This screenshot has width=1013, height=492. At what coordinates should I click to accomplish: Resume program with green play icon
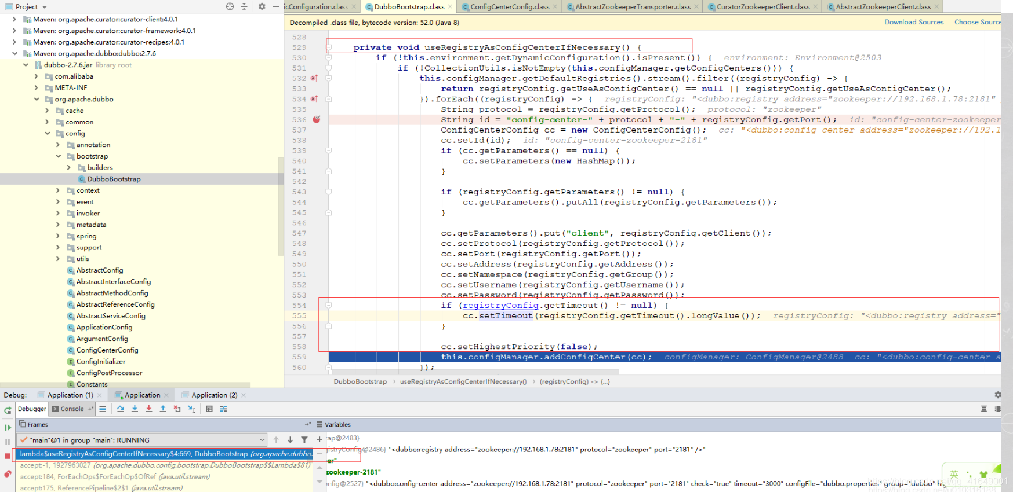(x=8, y=427)
